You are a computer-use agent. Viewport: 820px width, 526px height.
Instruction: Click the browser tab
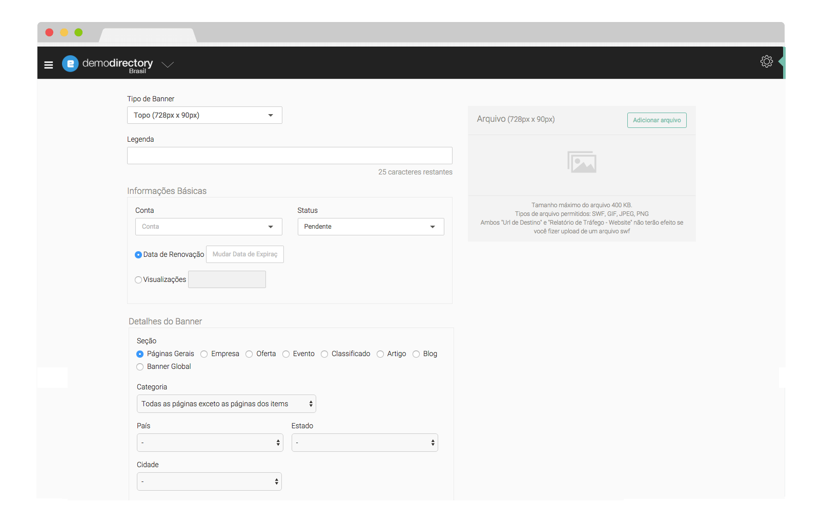148,35
